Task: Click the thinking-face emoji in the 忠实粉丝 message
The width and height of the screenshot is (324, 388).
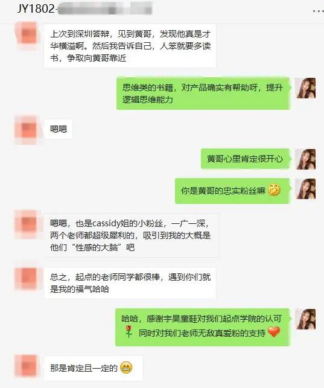Action: coord(274,190)
